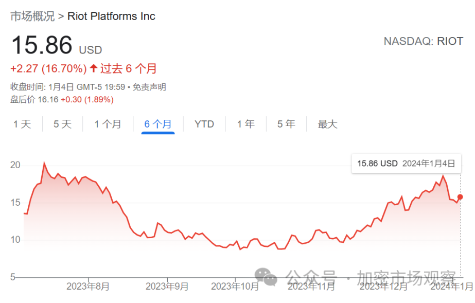Click the 2023年8月 axis label
This screenshot has width=475, height=303.
[x=88, y=287]
